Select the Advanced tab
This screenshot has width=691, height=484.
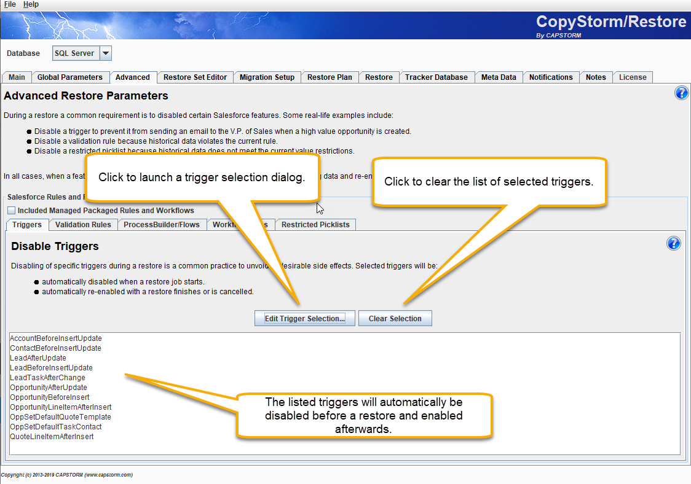(133, 77)
